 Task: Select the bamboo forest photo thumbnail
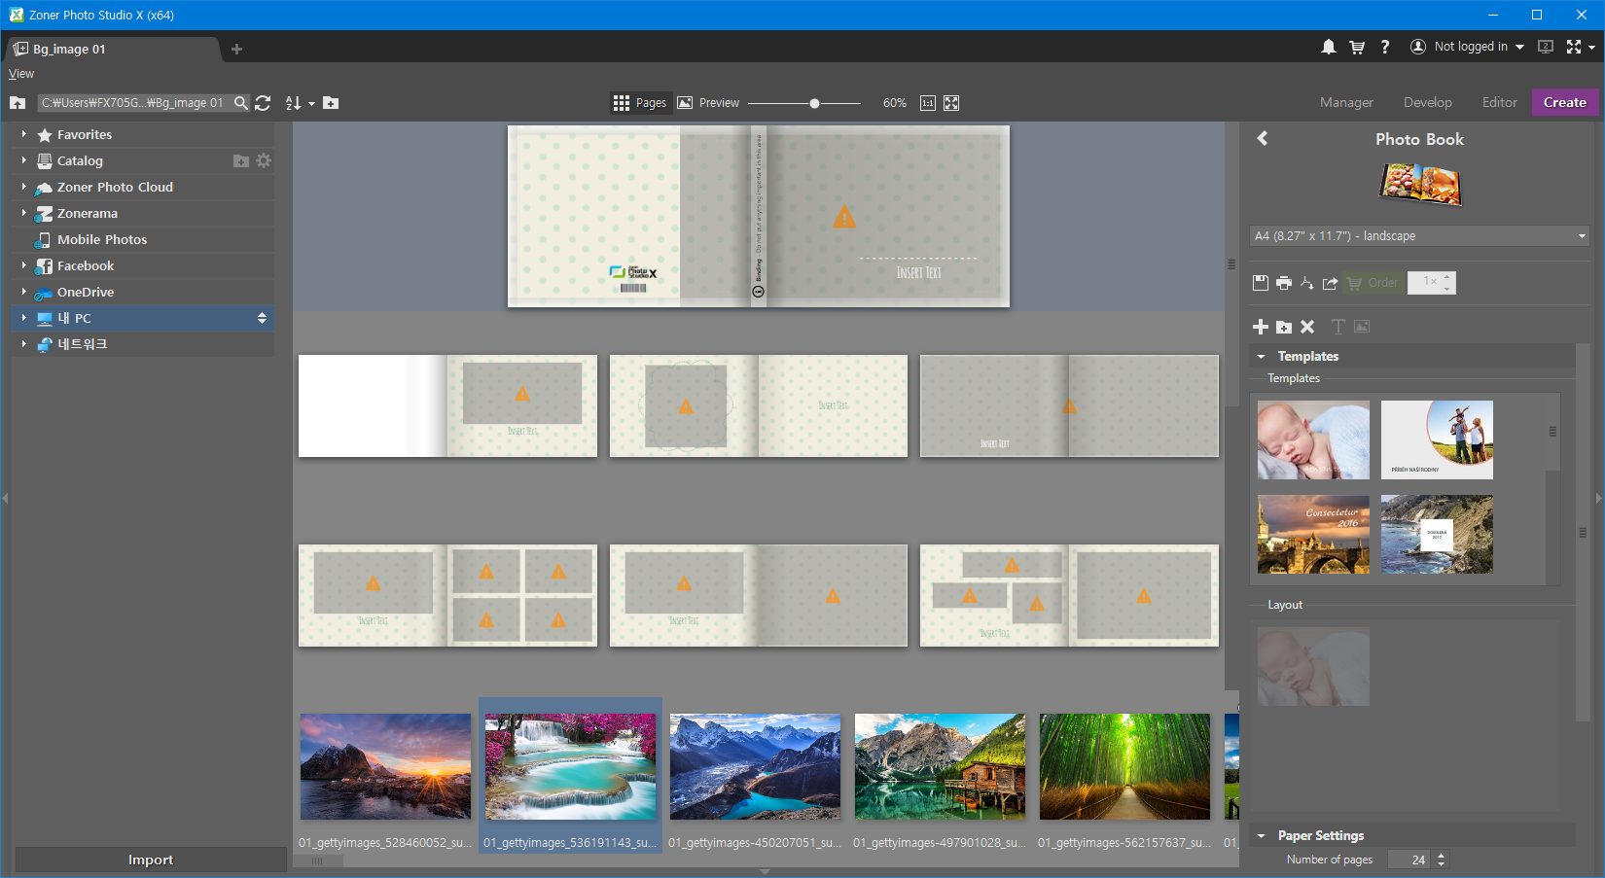1124,767
